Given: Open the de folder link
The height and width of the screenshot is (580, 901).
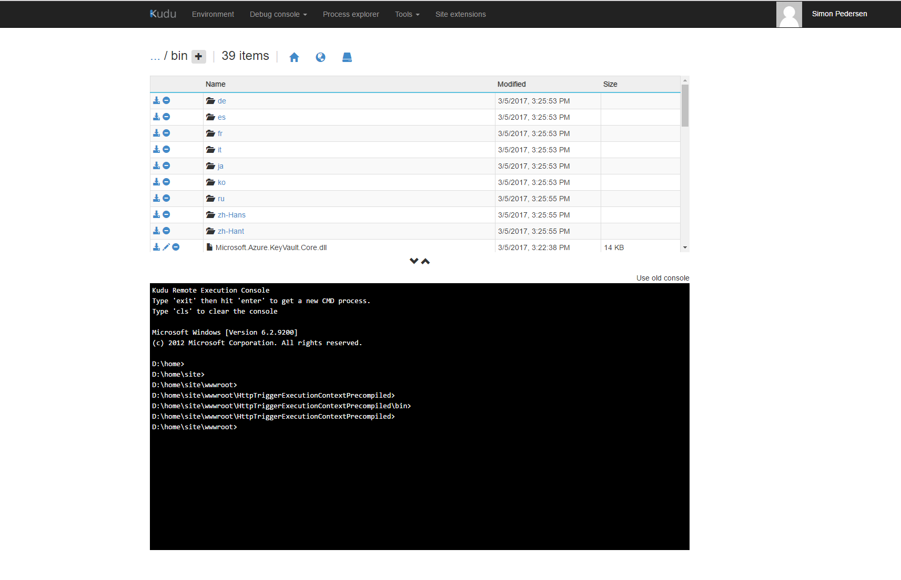Looking at the screenshot, I should click(x=222, y=101).
